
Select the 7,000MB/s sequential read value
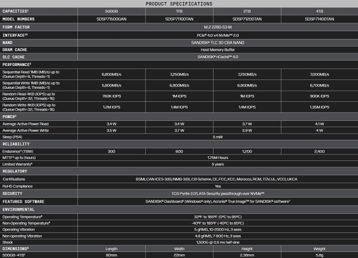(319, 74)
